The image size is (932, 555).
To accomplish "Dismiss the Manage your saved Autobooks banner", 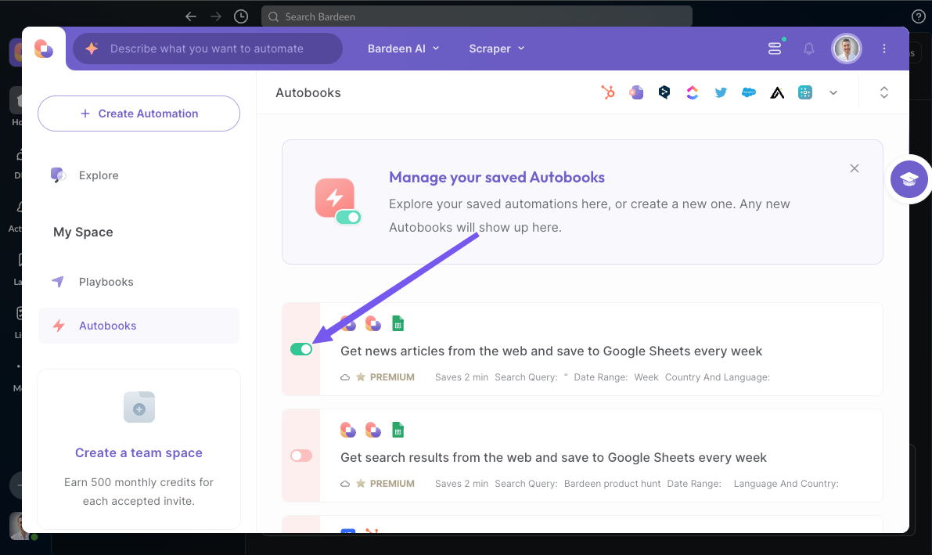I will click(854, 168).
